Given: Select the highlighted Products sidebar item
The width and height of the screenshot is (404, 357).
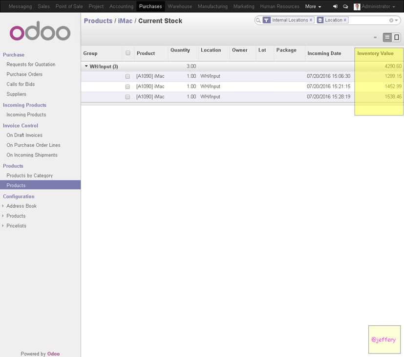Looking at the screenshot, I should pyautogui.click(x=40, y=185).
